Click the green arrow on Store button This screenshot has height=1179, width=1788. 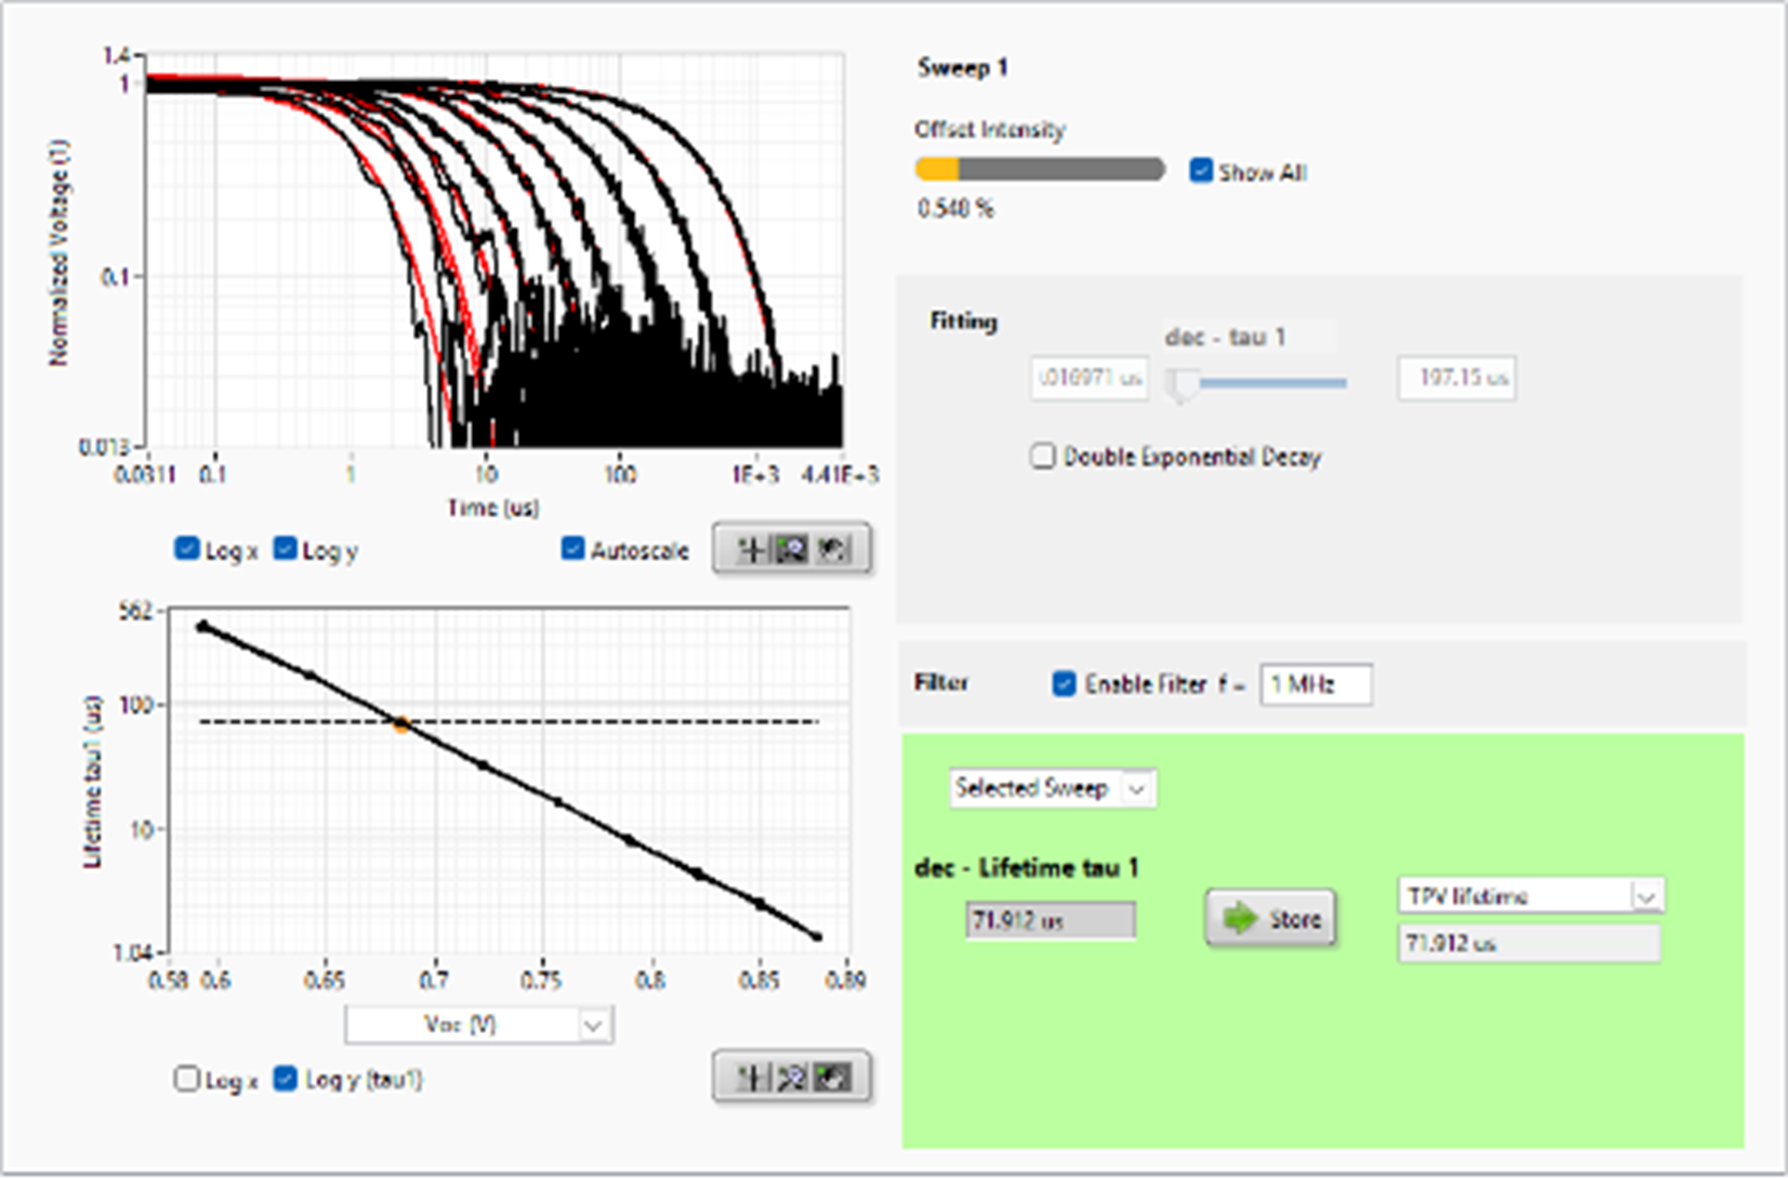pos(1240,917)
